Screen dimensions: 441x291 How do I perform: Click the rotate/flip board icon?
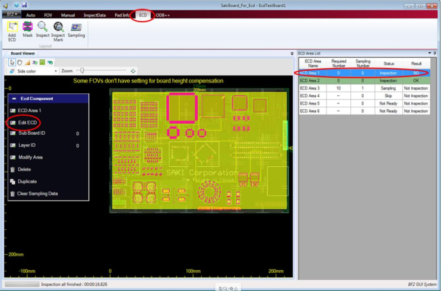[50, 62]
